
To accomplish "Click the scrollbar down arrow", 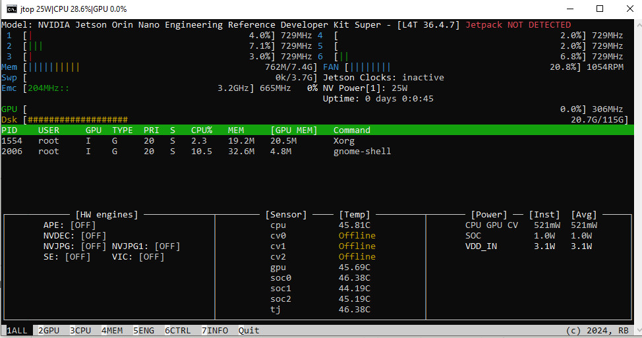I will pyautogui.click(x=638, y=330).
